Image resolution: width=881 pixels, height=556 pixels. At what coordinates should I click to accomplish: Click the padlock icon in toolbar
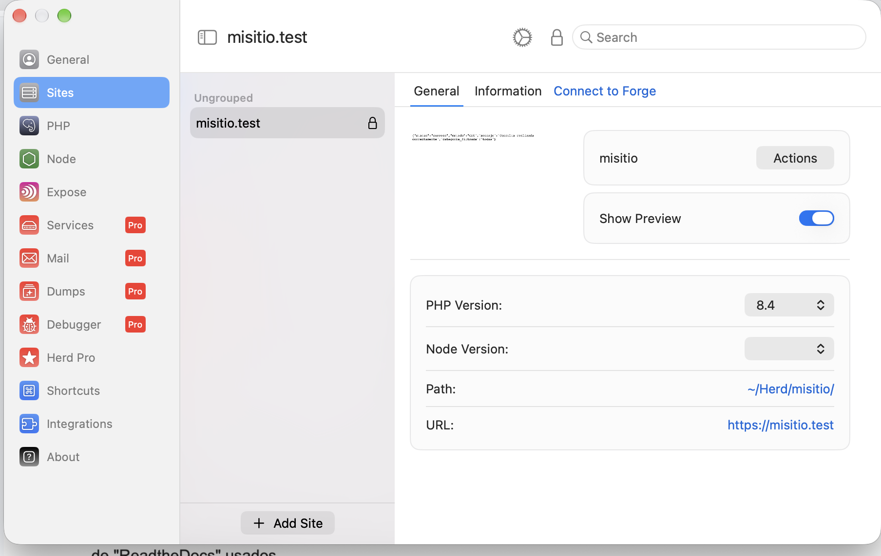556,37
